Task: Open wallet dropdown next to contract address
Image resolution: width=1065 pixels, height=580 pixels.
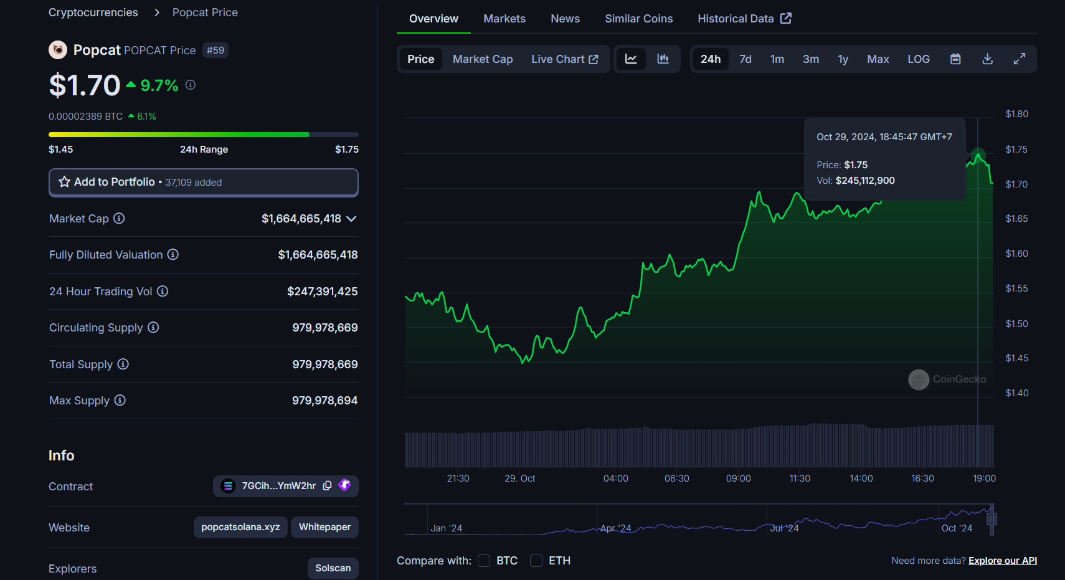Action: pyautogui.click(x=344, y=485)
